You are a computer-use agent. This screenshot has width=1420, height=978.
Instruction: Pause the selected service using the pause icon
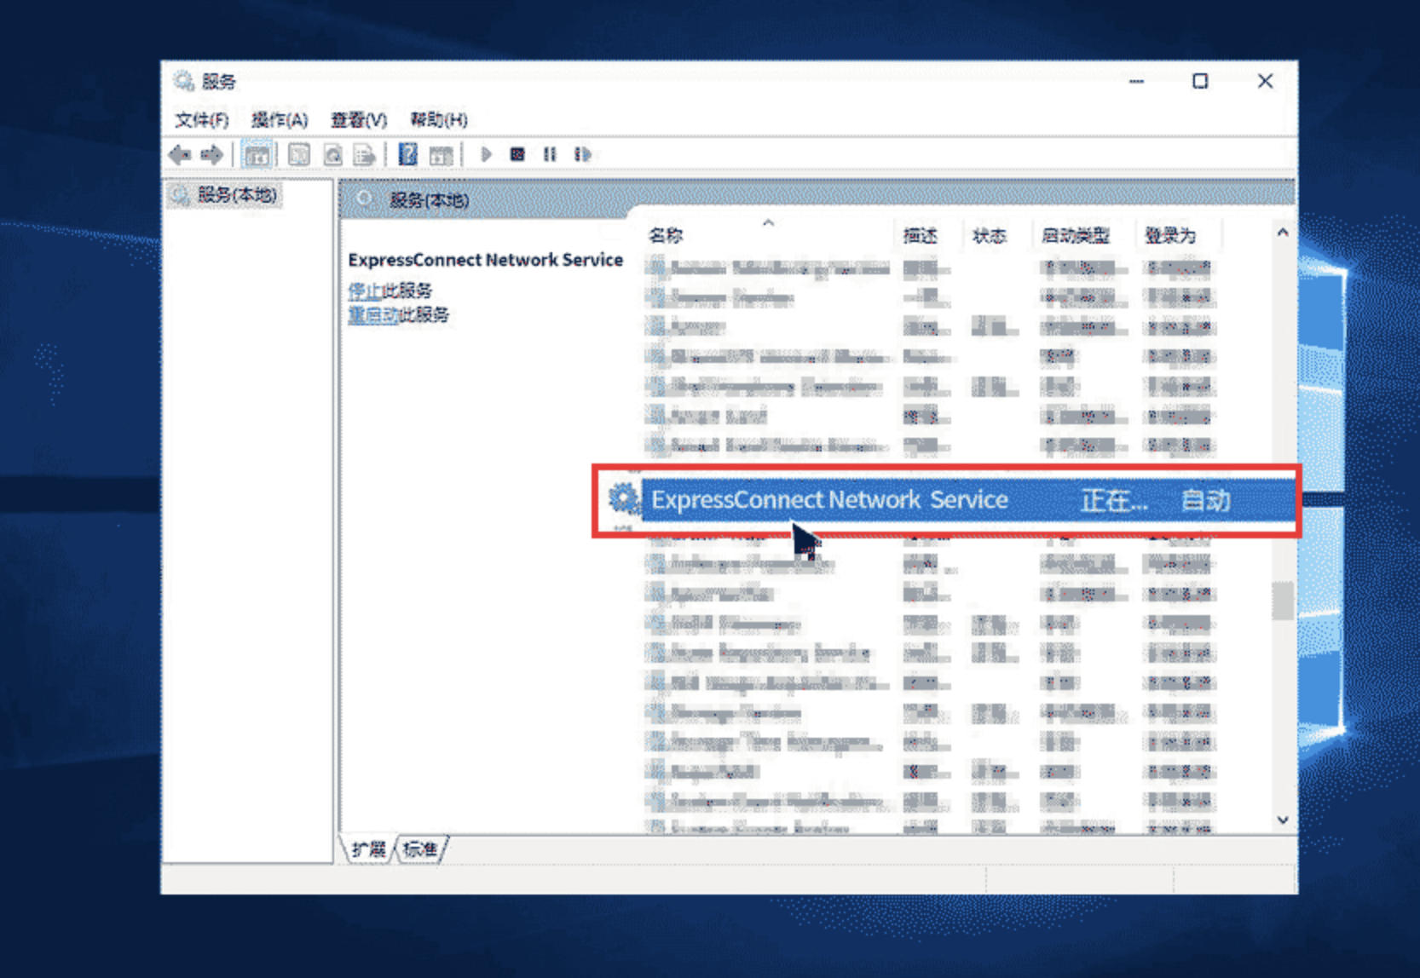pos(549,154)
